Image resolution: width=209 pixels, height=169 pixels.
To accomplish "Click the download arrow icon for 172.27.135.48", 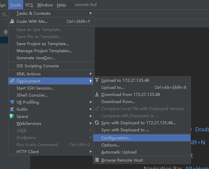I will tap(97, 95).
